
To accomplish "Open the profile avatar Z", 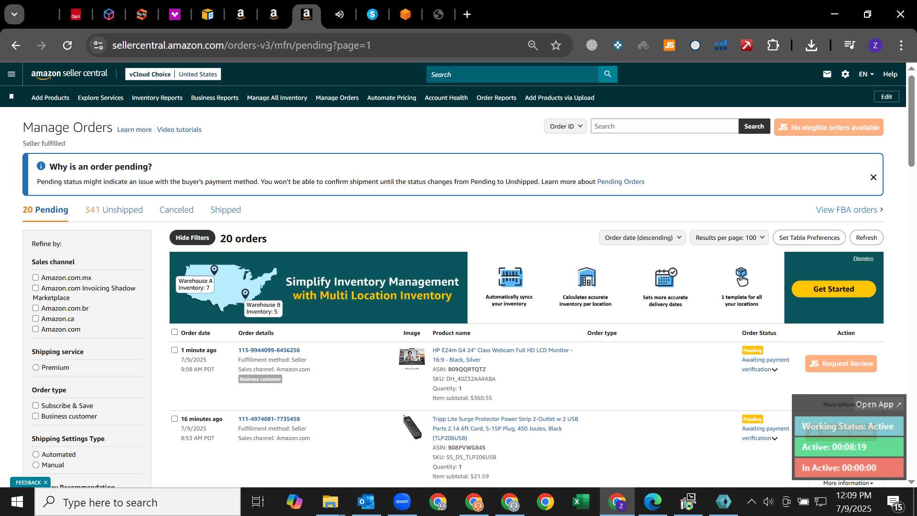I will [875, 45].
